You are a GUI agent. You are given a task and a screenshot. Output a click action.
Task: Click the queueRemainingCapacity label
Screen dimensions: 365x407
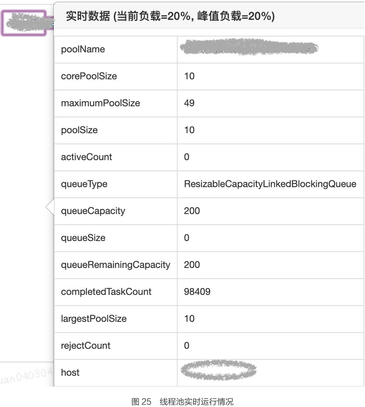(x=115, y=265)
